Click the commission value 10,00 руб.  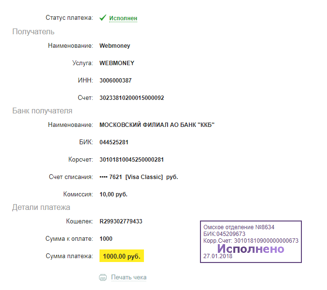pos(114,194)
